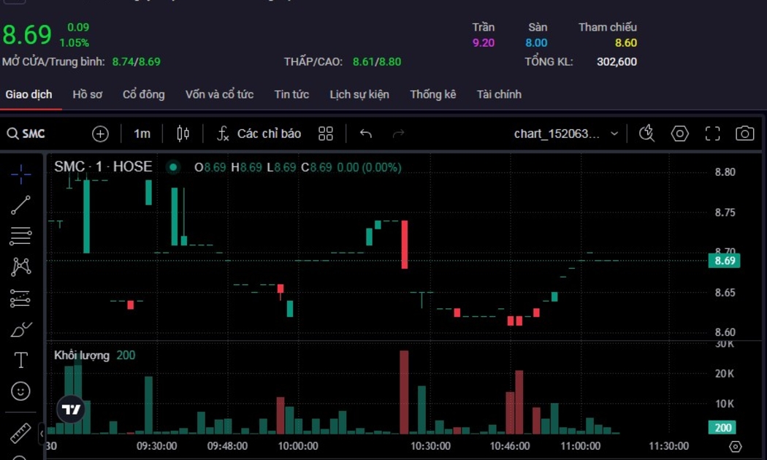Select the brush drawing tool
The width and height of the screenshot is (767, 460).
click(x=20, y=329)
